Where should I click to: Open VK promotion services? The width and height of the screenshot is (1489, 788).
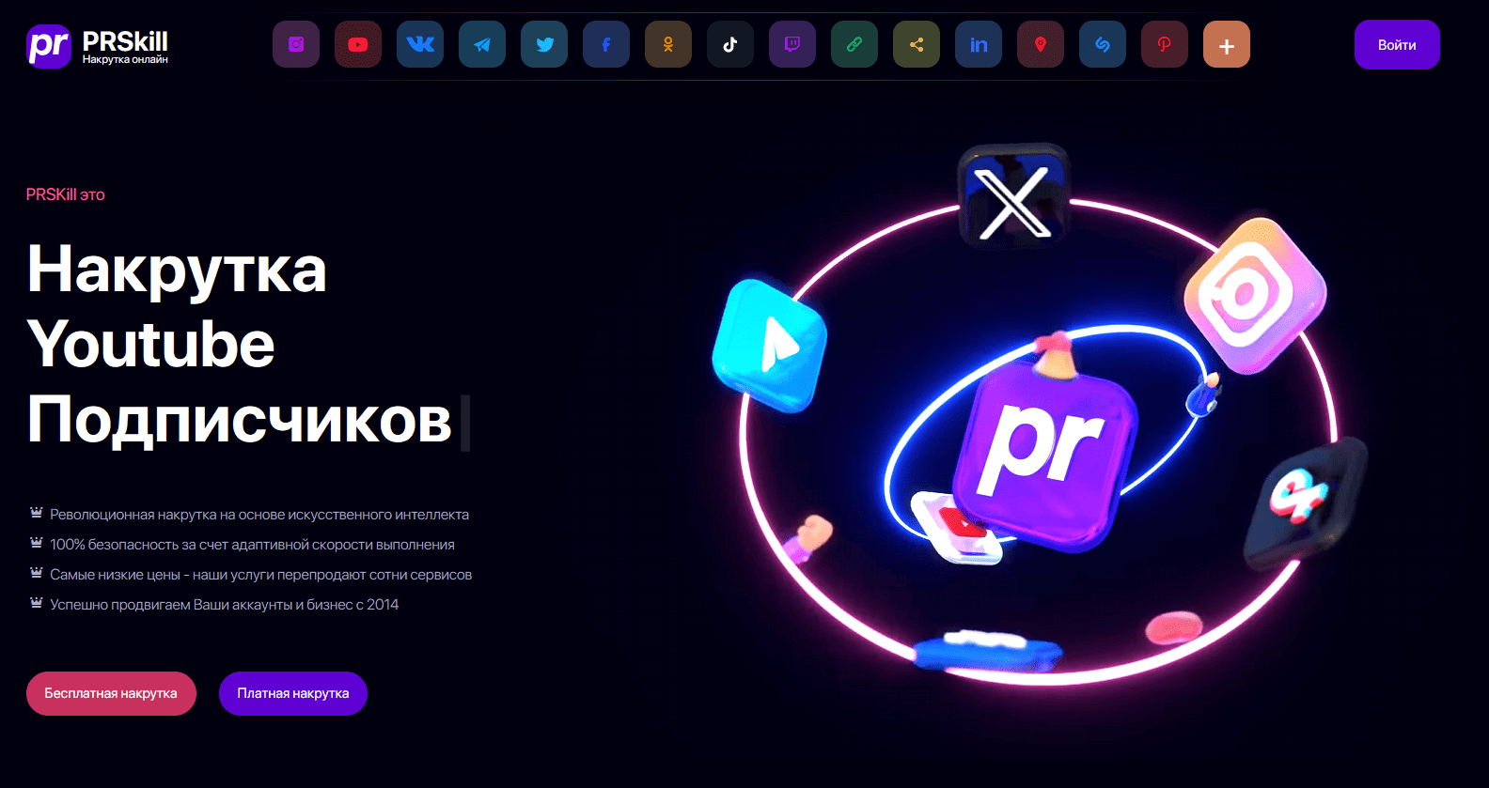point(420,44)
